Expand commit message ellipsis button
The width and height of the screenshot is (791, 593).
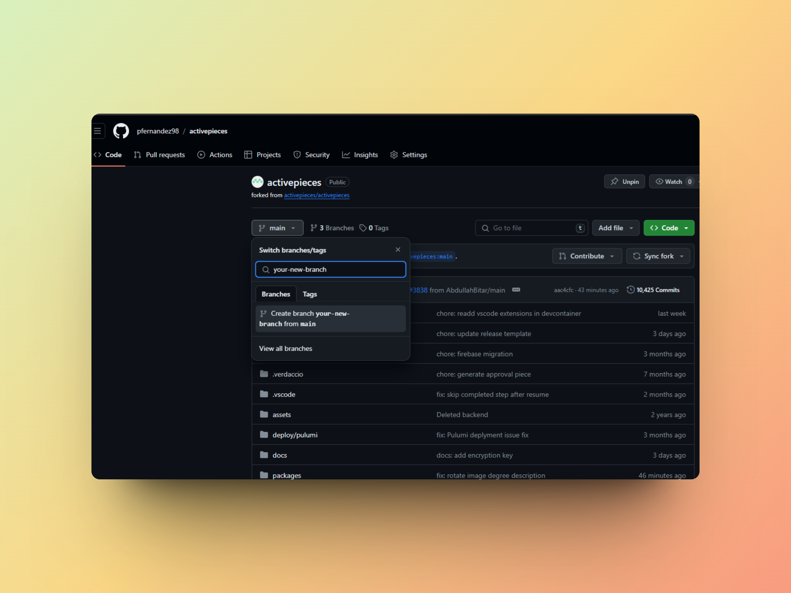tap(516, 290)
